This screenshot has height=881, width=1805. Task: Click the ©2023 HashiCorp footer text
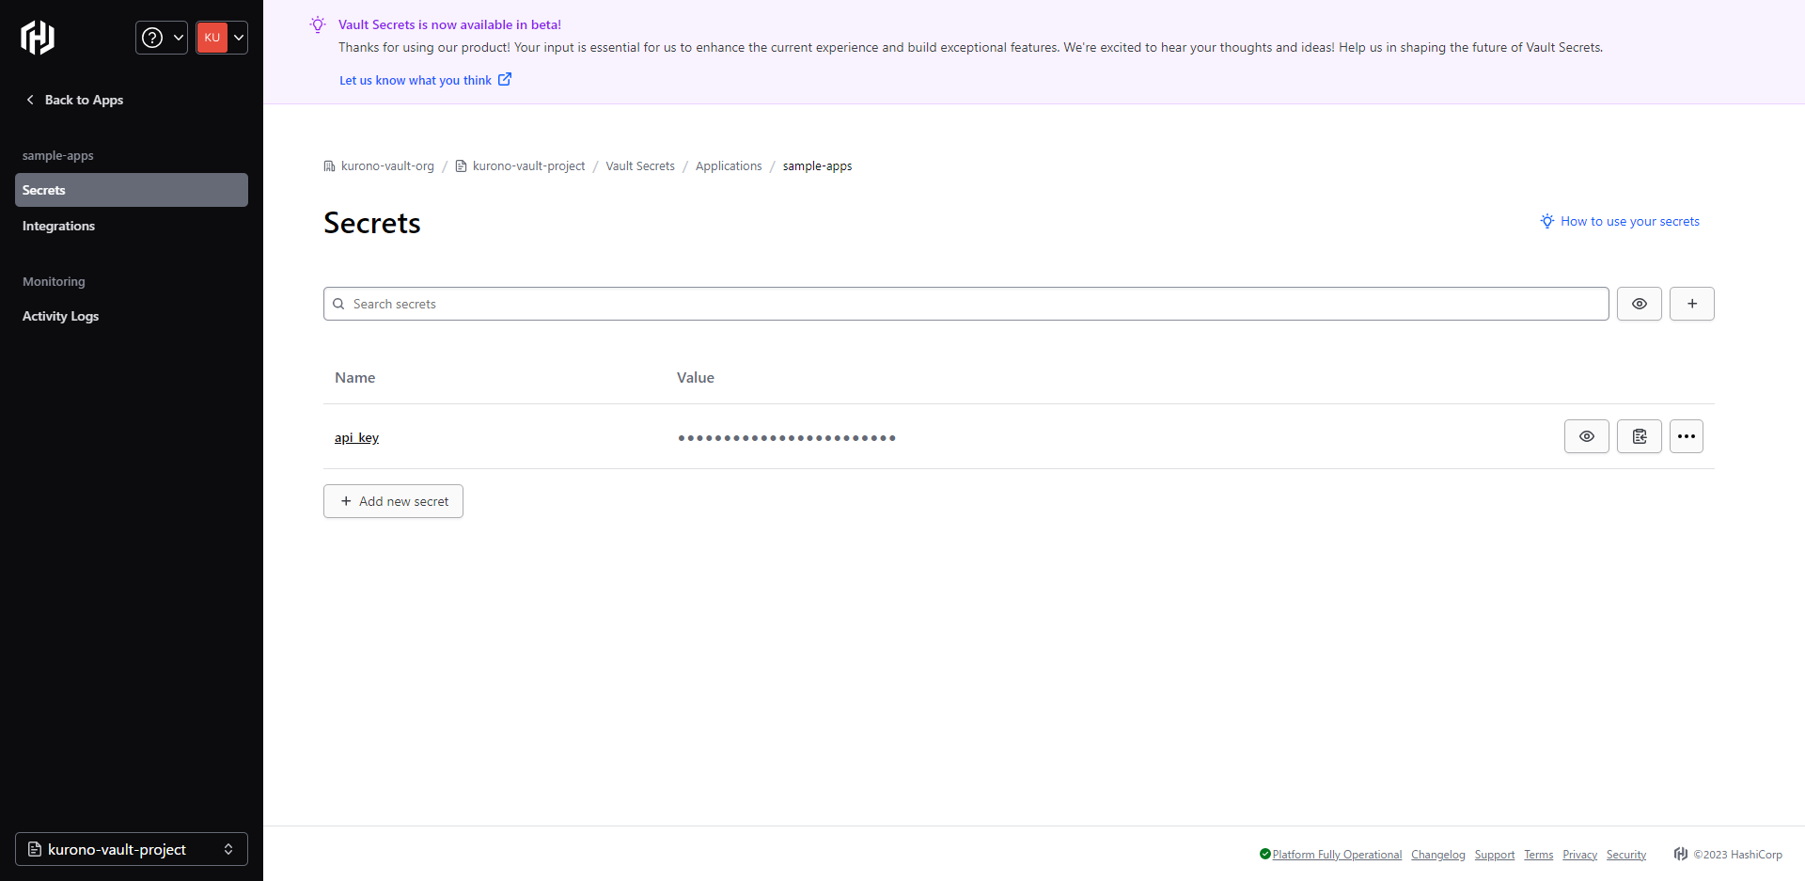coord(1737,855)
